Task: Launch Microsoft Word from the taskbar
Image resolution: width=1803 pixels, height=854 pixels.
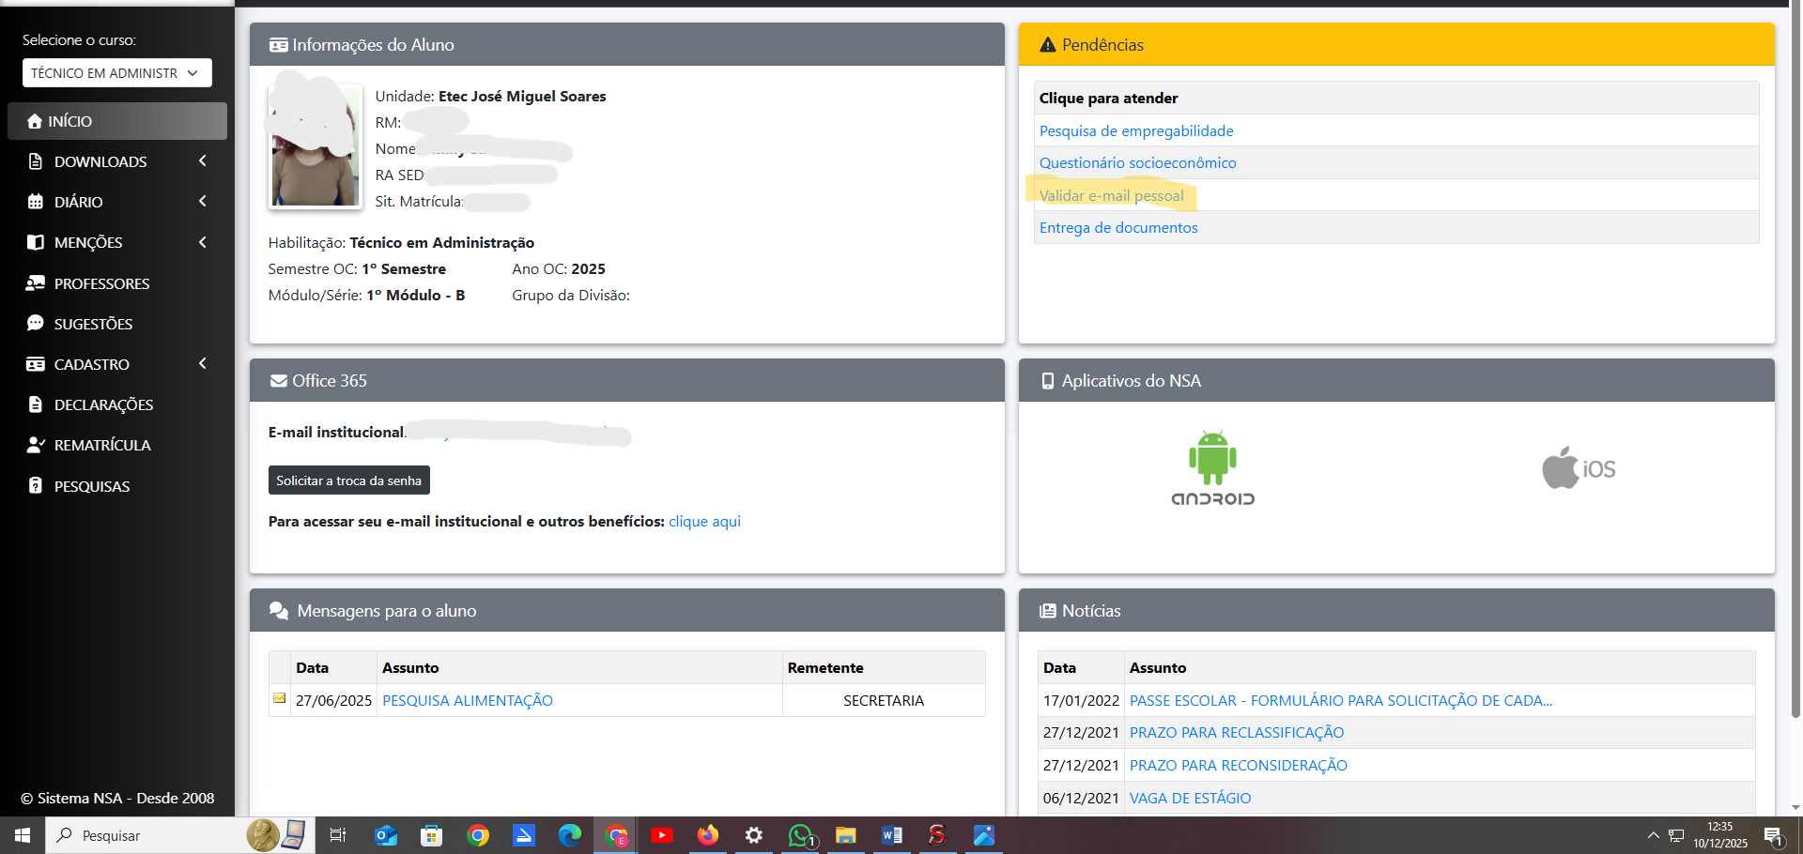Action: (891, 835)
